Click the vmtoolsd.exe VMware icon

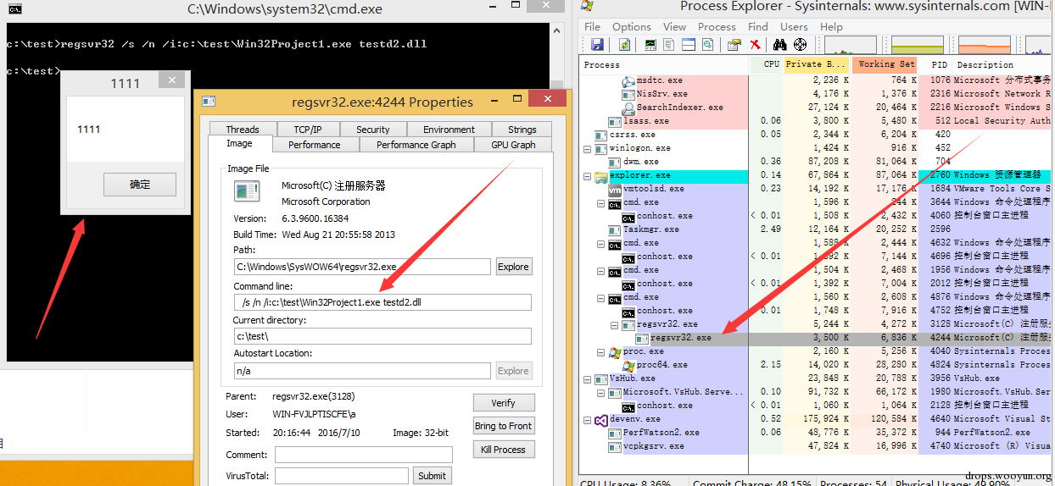(615, 189)
